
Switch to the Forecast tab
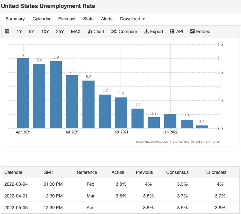coord(67,19)
